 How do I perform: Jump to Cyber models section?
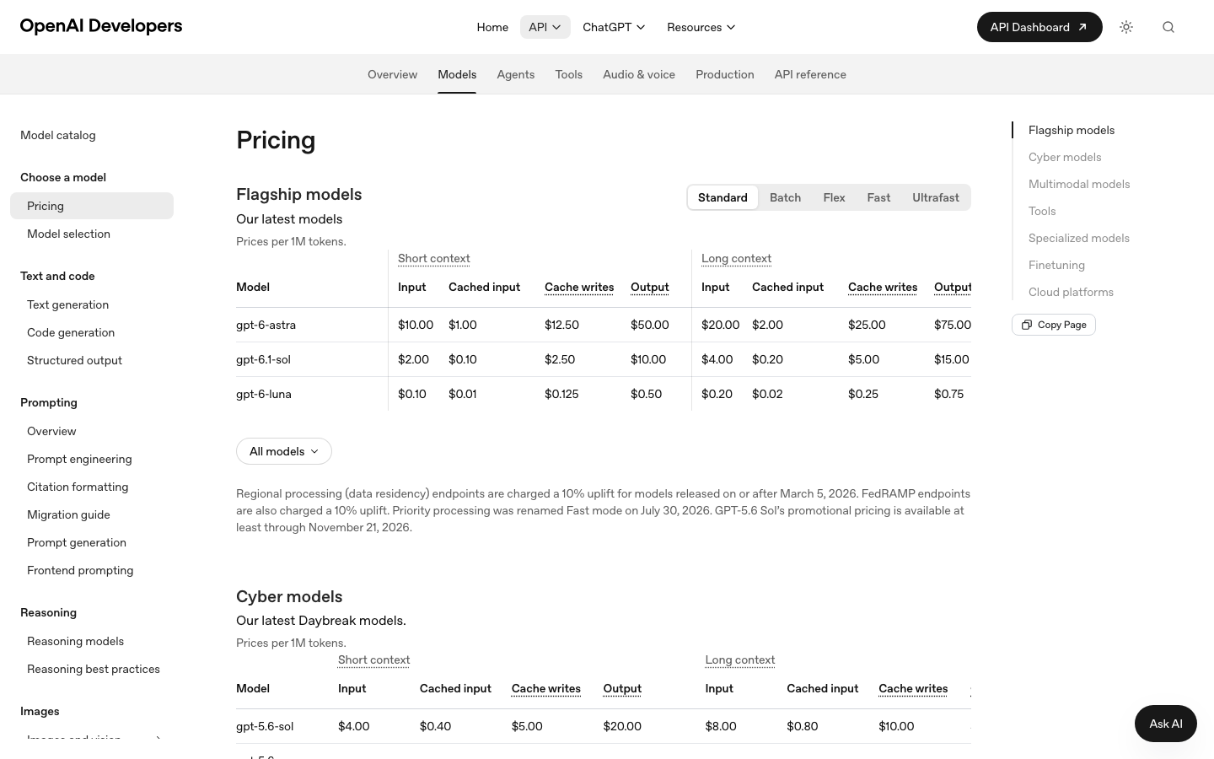[1065, 157]
